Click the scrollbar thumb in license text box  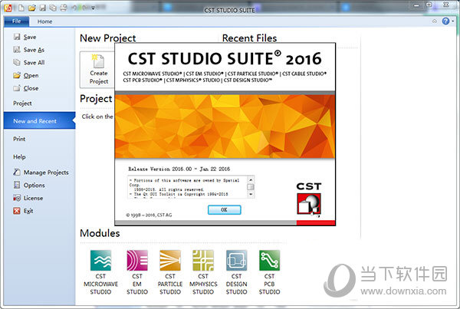[251, 187]
